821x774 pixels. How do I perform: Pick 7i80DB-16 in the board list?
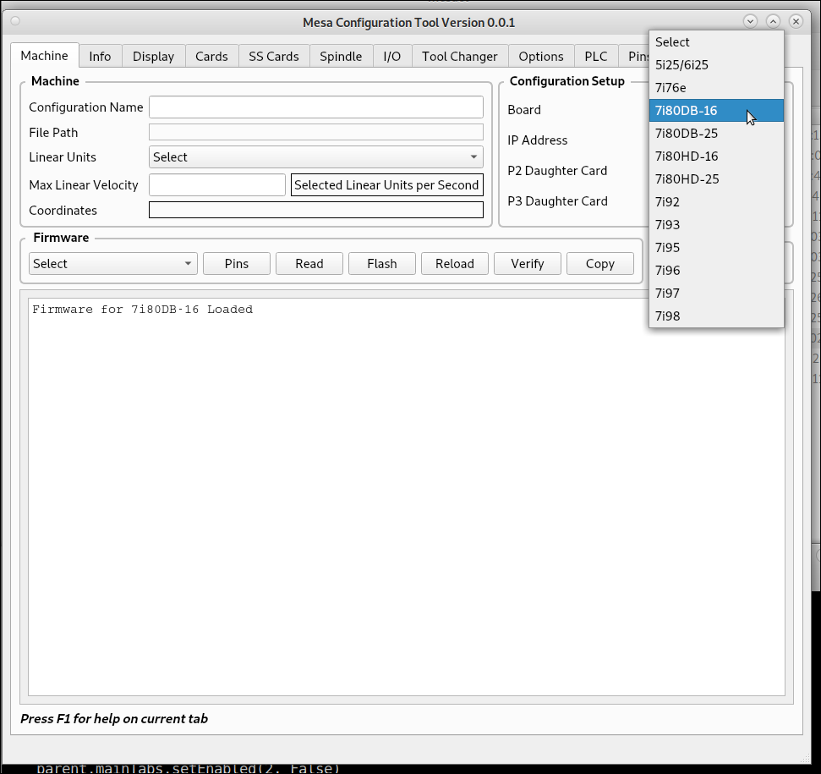click(716, 111)
